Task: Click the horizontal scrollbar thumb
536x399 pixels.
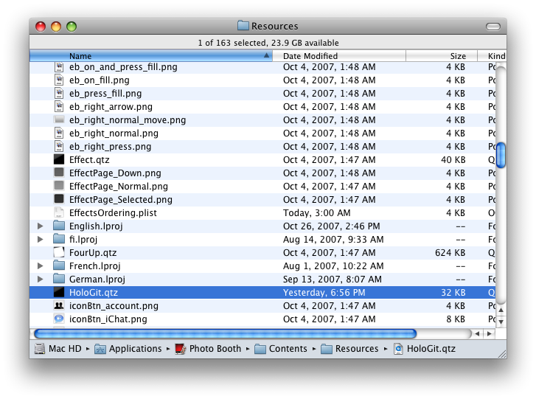Action: click(x=226, y=333)
